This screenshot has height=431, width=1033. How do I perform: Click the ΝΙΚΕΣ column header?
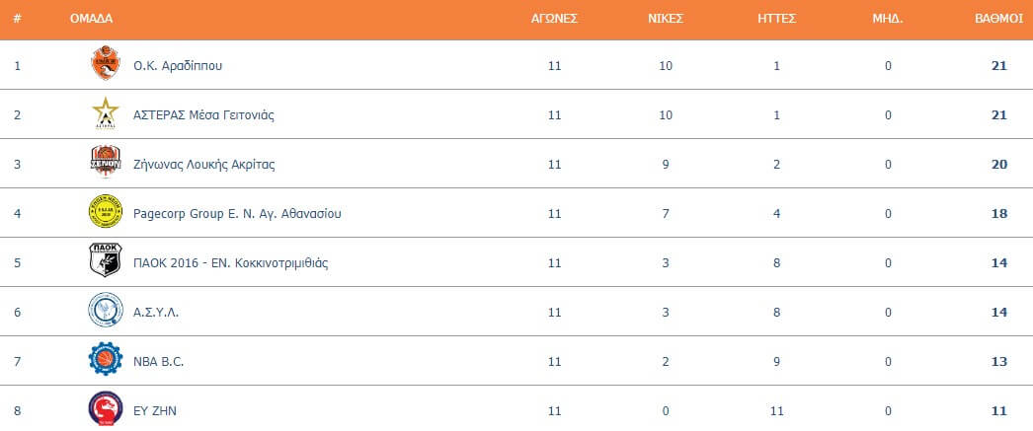pyautogui.click(x=666, y=19)
